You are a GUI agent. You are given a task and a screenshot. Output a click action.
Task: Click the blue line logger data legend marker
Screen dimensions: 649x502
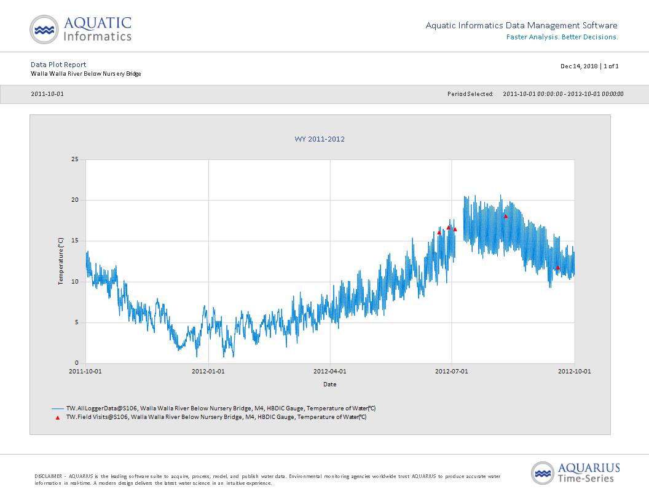[x=58, y=409]
